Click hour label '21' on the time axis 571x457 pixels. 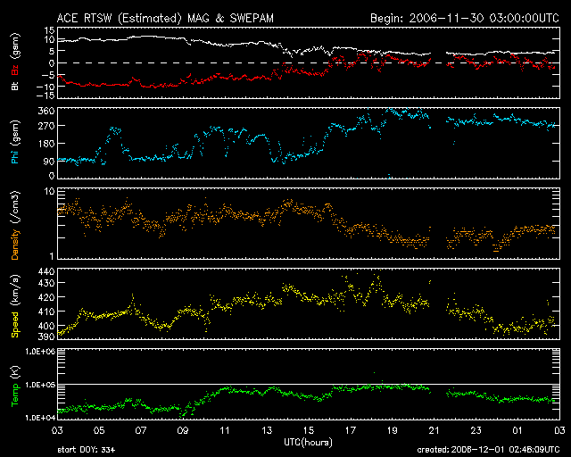tap(434, 431)
